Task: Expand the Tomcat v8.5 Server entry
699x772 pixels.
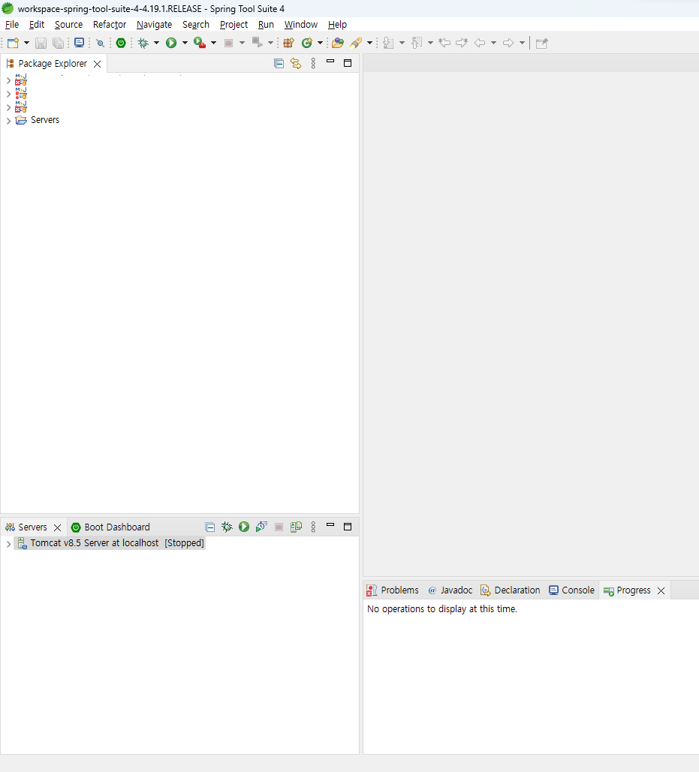Action: point(8,543)
